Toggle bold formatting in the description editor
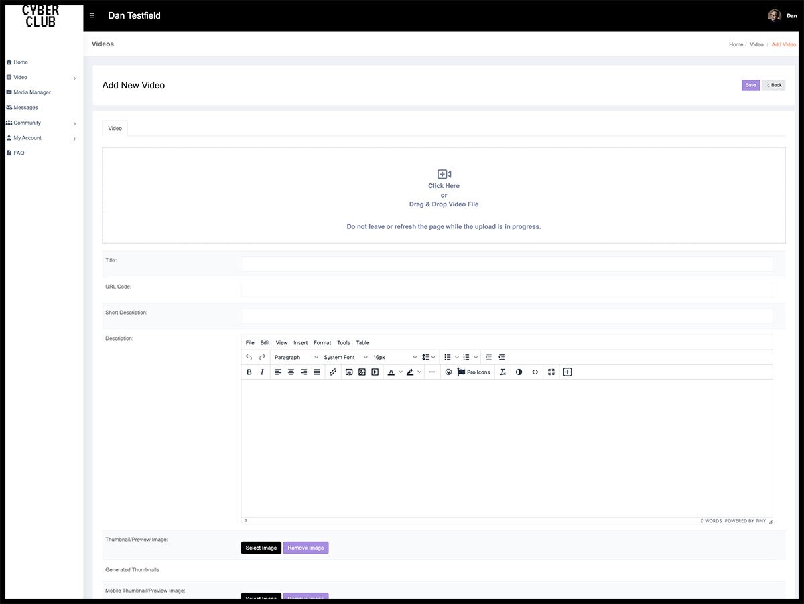The image size is (804, 604). tap(249, 372)
